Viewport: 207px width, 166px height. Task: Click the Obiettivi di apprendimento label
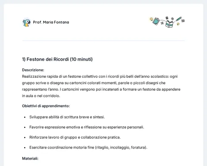click(x=46, y=106)
